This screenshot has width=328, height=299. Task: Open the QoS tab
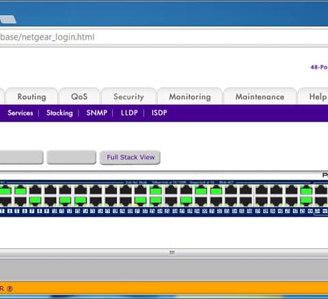pyautogui.click(x=79, y=96)
